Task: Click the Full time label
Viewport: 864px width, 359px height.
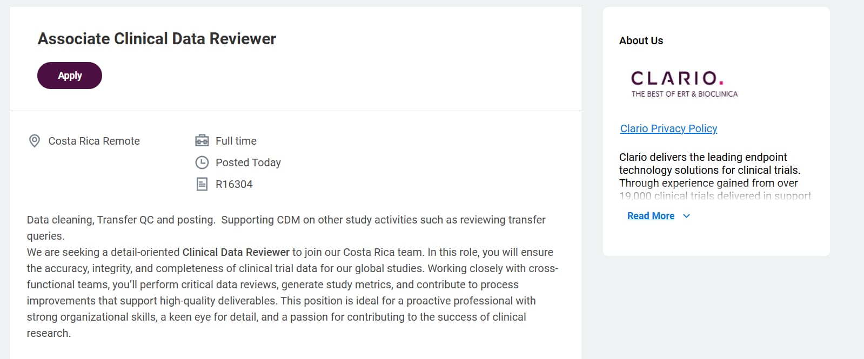Action: tap(236, 141)
